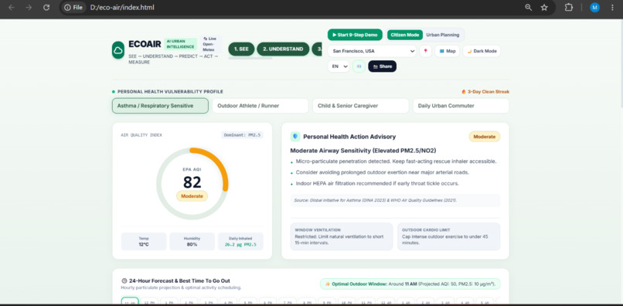This screenshot has height=306, width=623.
Task: Click the AQI gauge showing 82
Action: (192, 184)
